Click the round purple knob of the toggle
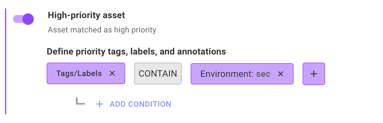Image resolution: width=383 pixels, height=123 pixels. coord(28,19)
